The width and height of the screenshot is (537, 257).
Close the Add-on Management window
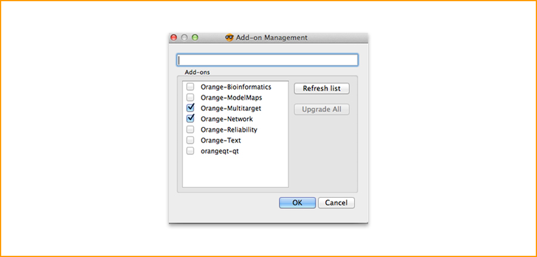174,38
